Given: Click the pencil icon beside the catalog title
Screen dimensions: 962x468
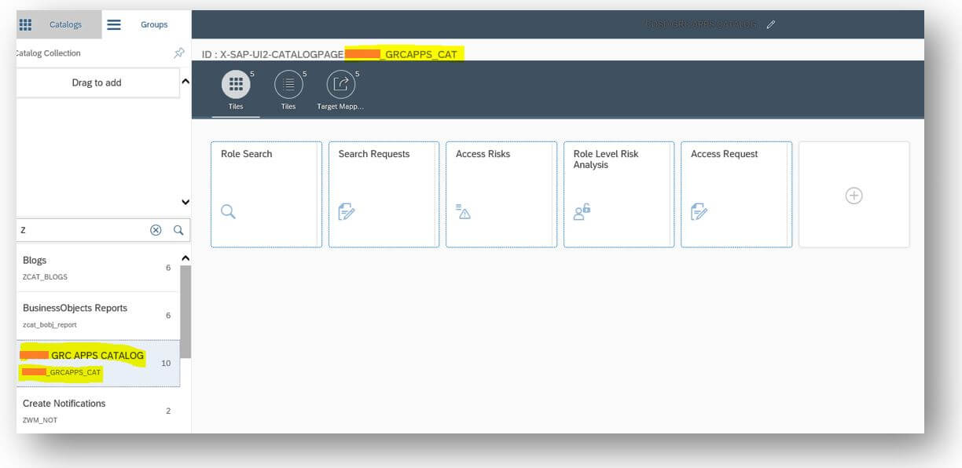Looking at the screenshot, I should tap(770, 24).
